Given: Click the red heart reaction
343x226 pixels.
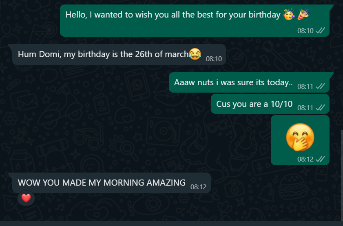Looking at the screenshot, I should (x=26, y=199).
